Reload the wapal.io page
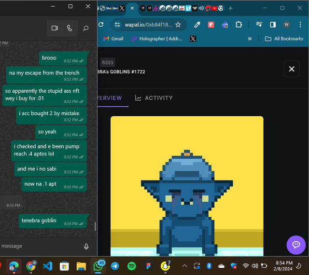Image resolution: width=309 pixels, height=275 pixels. pos(101,25)
